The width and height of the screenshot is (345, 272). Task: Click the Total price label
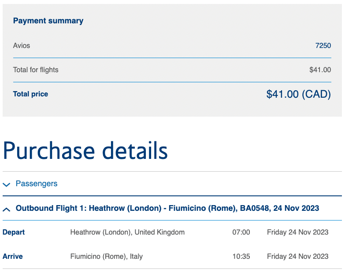[x=30, y=94]
